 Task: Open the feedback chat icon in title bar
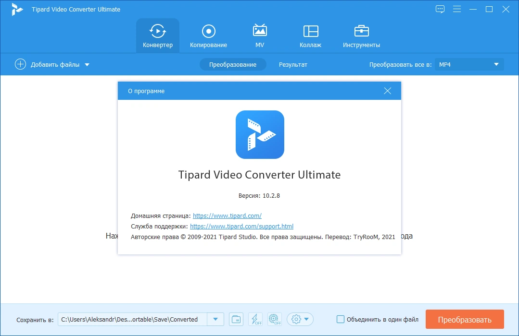click(x=440, y=9)
